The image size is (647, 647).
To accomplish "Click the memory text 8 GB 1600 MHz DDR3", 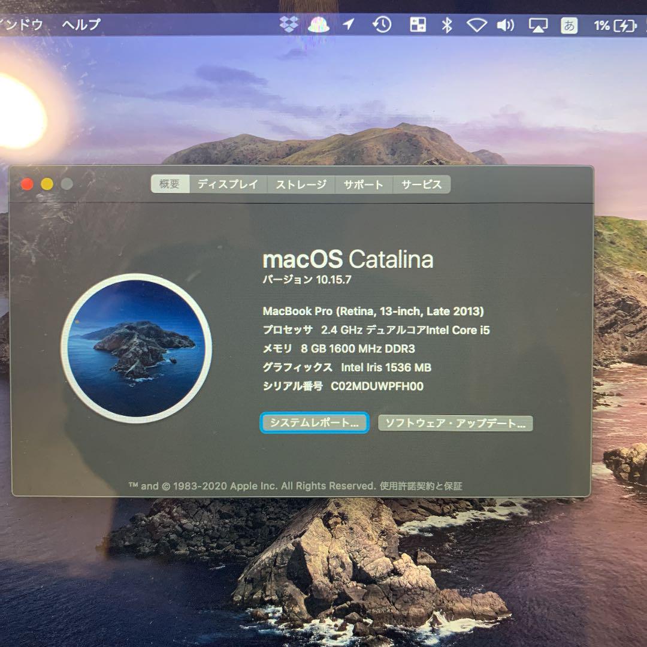I will 358,349.
